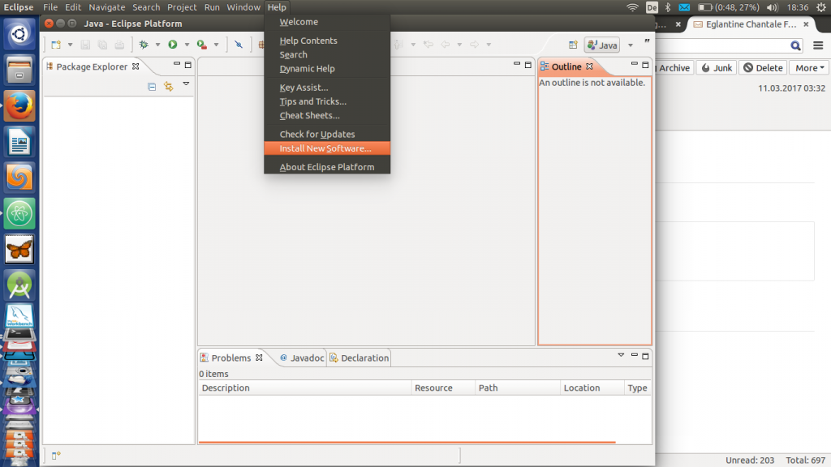
Task: Click the Save toolbar icon
Action: 85,45
